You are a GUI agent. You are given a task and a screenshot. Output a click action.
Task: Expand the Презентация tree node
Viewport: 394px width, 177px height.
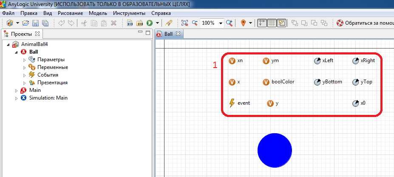coord(24,83)
